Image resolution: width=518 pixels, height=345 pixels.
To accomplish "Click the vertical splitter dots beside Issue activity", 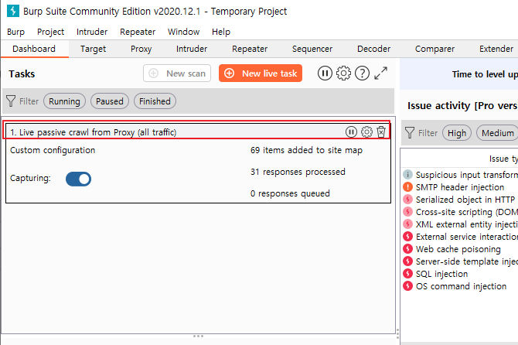I will (x=397, y=333).
